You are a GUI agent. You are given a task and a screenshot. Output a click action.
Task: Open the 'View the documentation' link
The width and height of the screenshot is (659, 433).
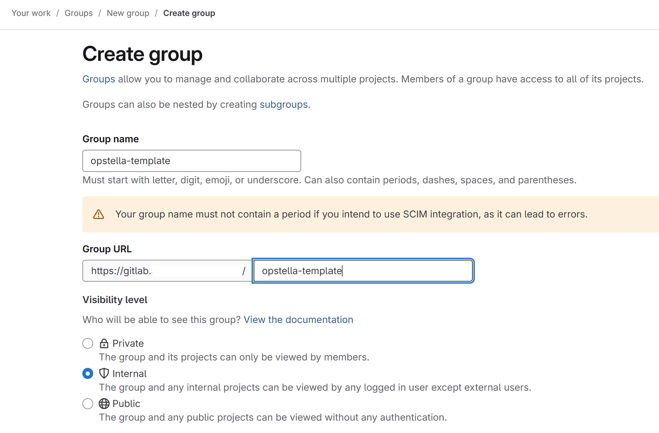click(298, 320)
